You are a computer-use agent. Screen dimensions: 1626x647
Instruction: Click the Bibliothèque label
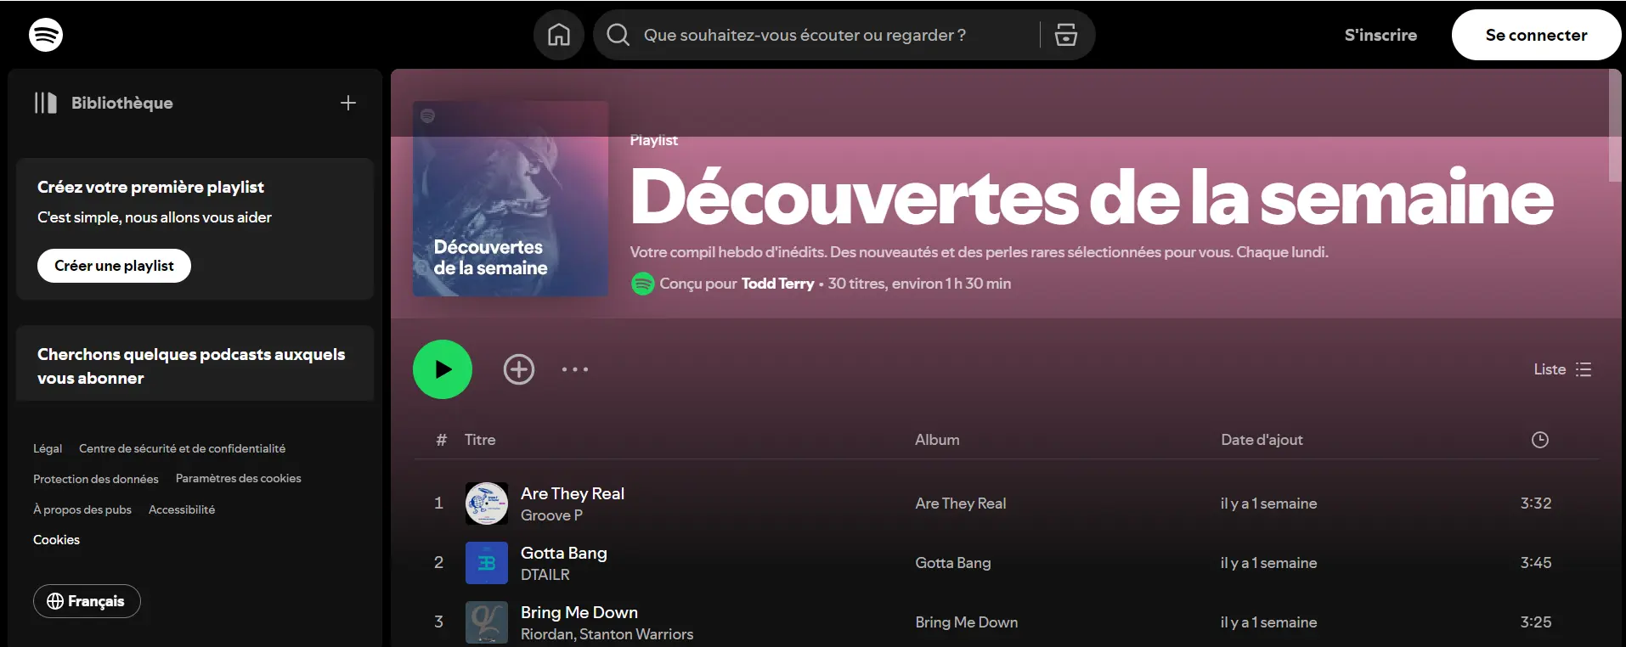pyautogui.click(x=122, y=103)
